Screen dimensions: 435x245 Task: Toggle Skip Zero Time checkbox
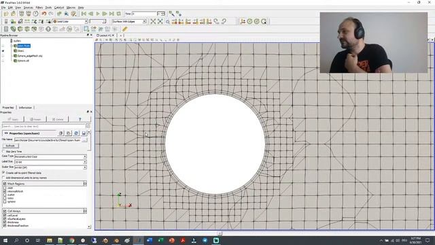point(3,151)
